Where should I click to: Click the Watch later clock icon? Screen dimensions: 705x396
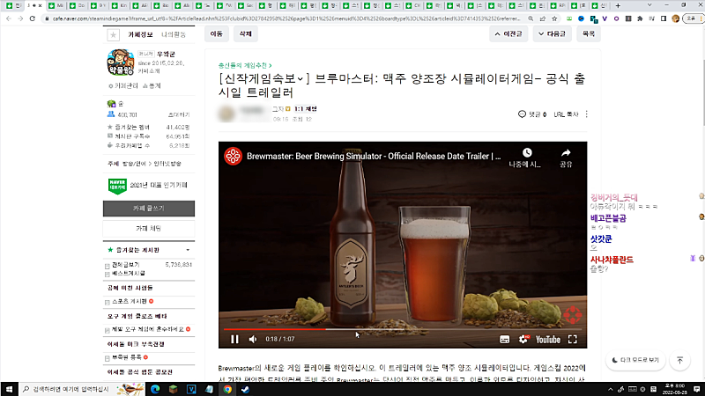[529, 153]
